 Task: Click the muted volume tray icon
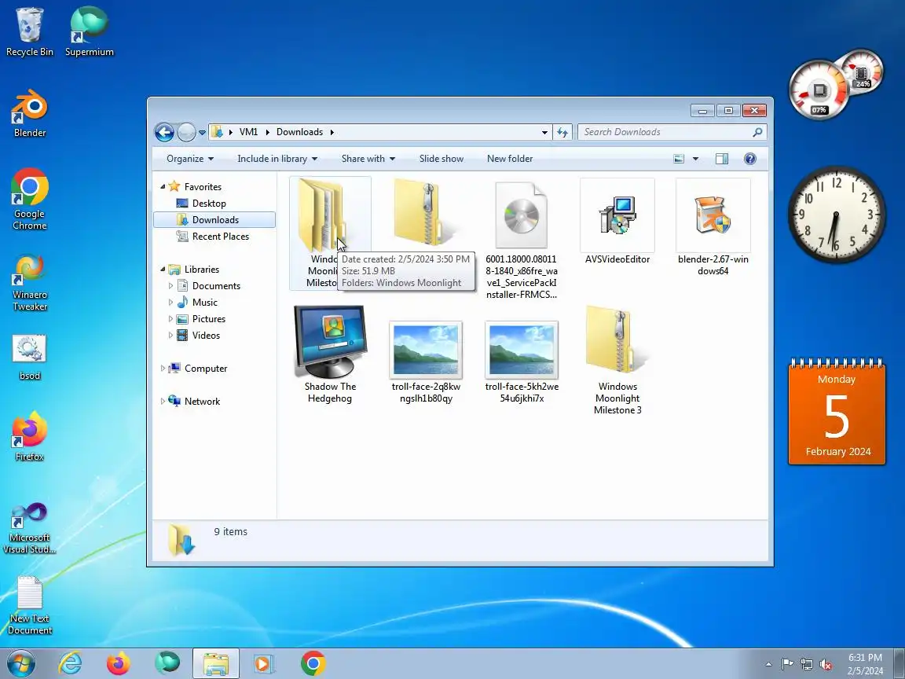826,664
